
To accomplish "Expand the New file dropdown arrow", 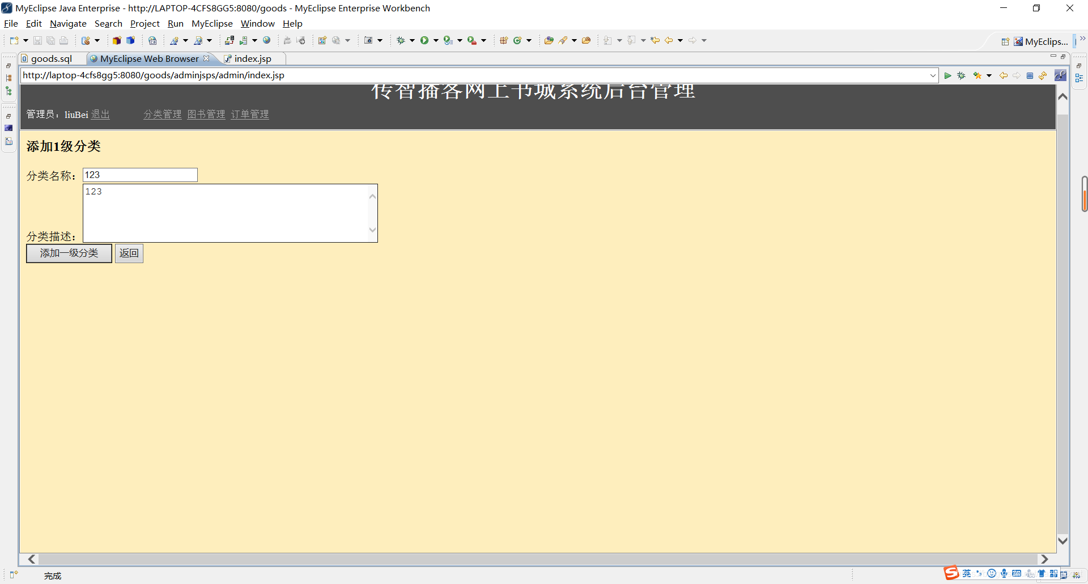I will click(25, 40).
